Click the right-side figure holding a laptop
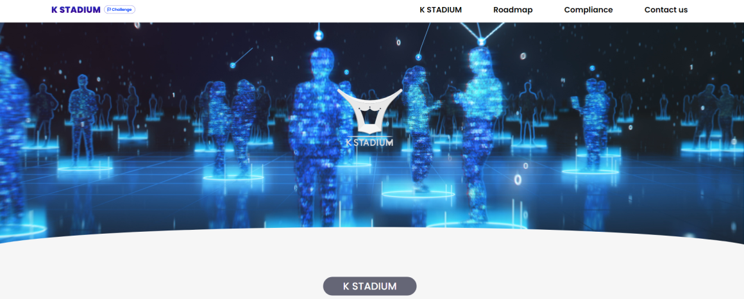 tap(591, 122)
